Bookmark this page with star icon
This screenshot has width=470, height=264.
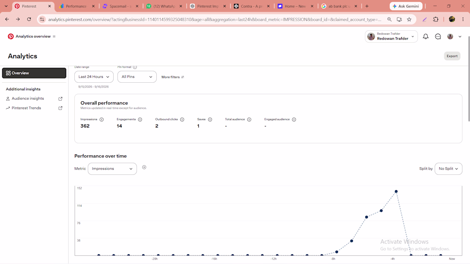pyautogui.click(x=409, y=19)
